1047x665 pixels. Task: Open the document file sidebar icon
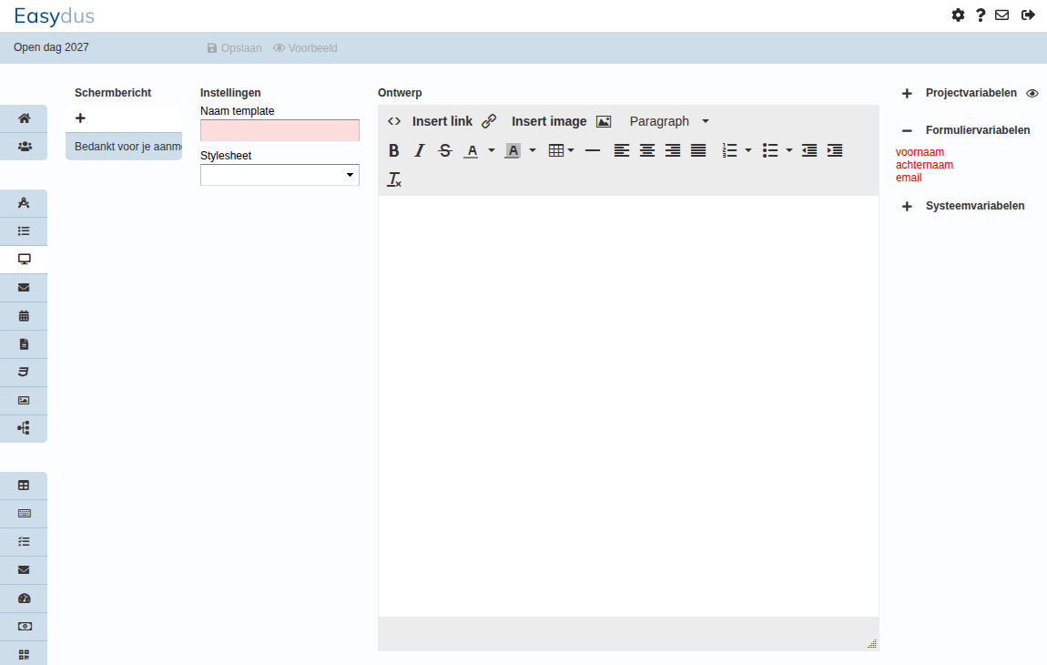point(24,344)
